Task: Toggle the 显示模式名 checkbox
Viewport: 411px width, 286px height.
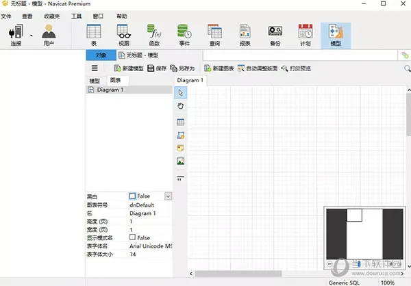Action: click(132, 237)
